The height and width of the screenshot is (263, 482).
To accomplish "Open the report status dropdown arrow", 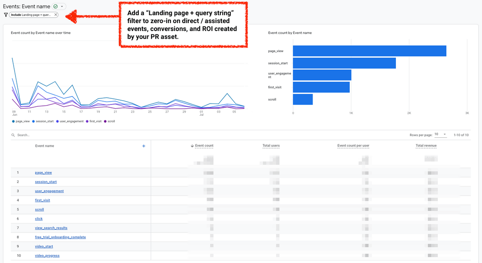I will 62,6.
